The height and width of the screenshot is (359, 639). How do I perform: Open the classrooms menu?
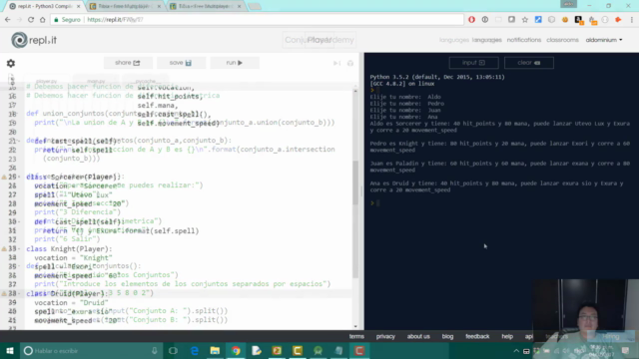[562, 40]
